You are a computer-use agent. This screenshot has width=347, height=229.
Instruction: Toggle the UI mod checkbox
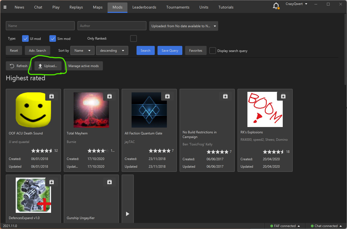[25, 38]
